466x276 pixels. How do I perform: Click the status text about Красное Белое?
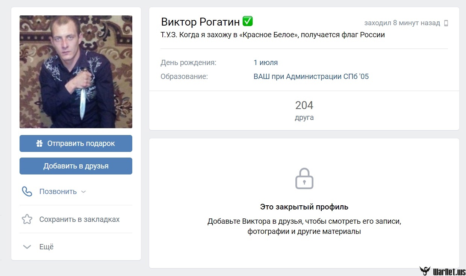pos(272,35)
